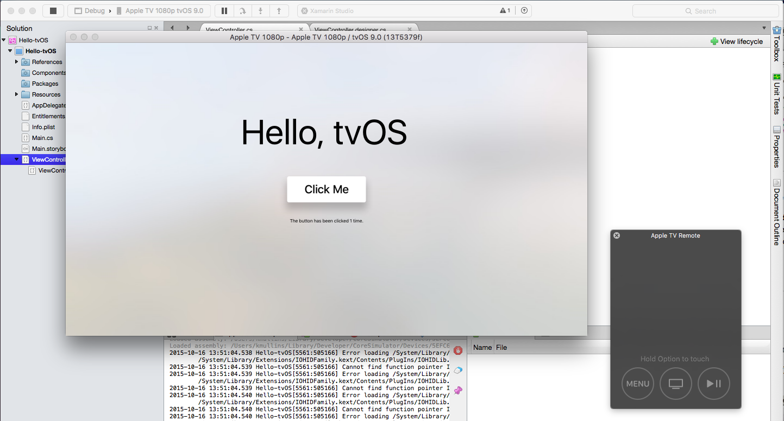Clear the output console with the eraser icon
Screen dimensions: 784x421
coord(458,370)
